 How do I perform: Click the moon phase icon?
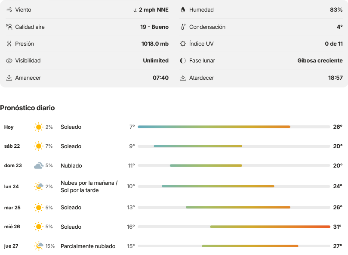[183, 61]
